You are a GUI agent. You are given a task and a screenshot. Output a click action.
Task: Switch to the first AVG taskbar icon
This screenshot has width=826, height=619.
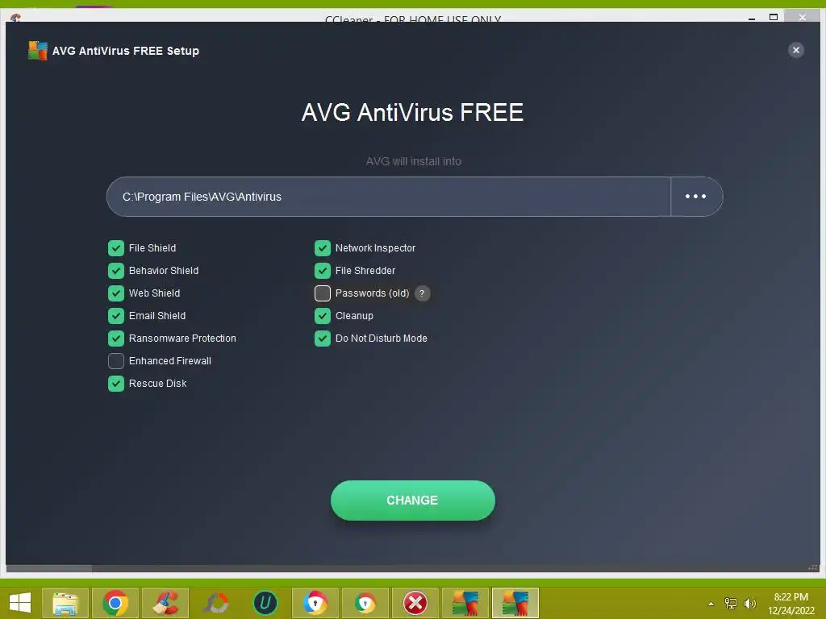tap(465, 603)
